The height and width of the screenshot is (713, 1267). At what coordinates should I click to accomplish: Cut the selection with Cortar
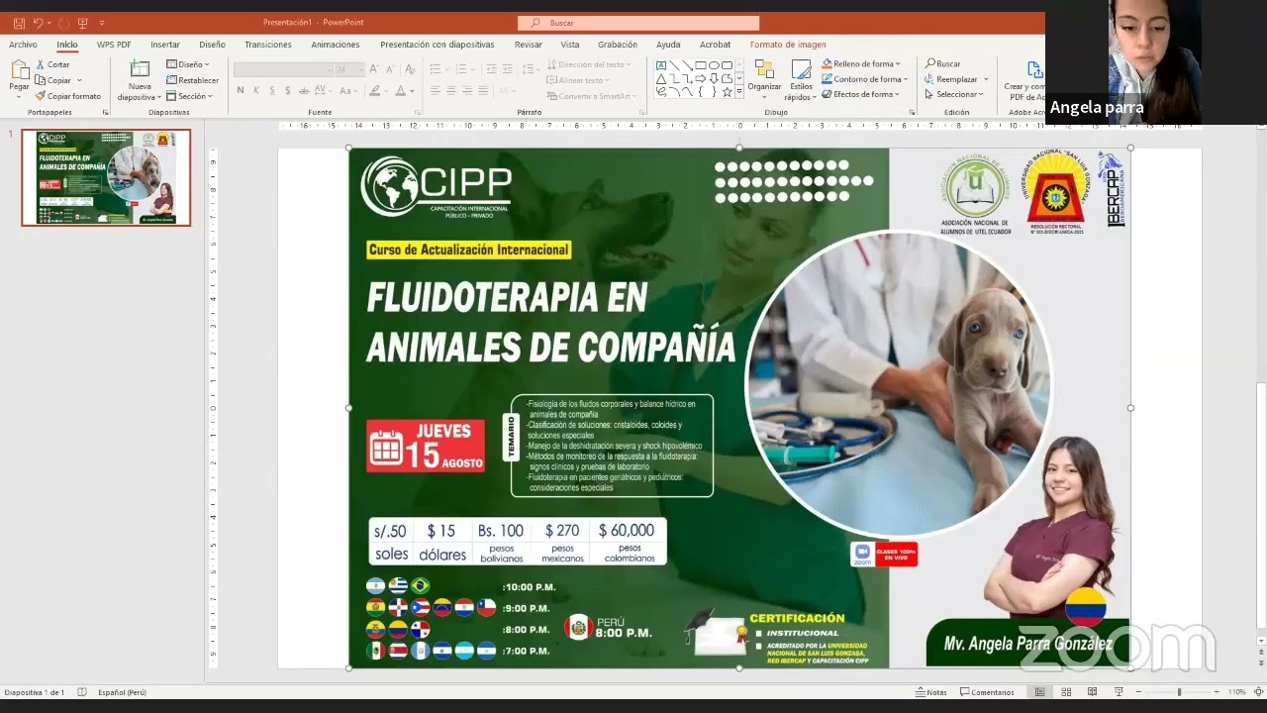52,64
